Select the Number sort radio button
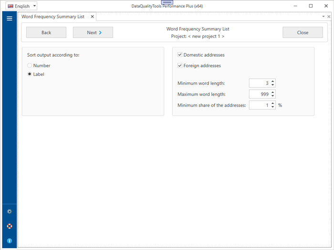Image resolution: width=334 pixels, height=250 pixels. coord(30,66)
